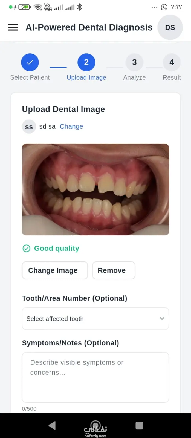Click the Change Image button
This screenshot has height=438, width=191.
(55, 270)
